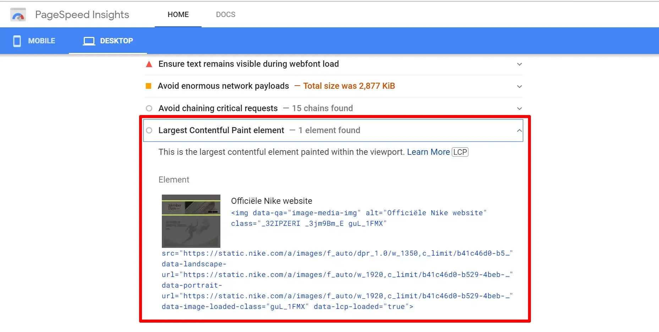Viewport: 659px width, 332px height.
Task: Expand the chaining critical requests chevron
Action: [519, 109]
